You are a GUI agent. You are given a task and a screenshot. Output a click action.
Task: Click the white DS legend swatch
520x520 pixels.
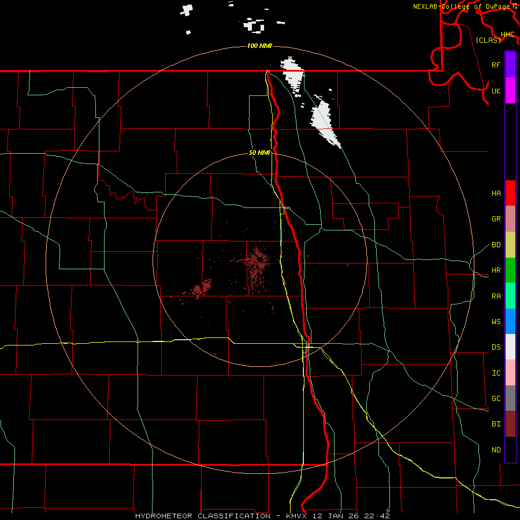click(510, 347)
